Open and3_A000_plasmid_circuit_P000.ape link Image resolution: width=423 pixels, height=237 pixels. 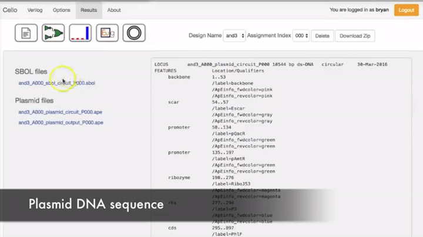pyautogui.click(x=60, y=112)
